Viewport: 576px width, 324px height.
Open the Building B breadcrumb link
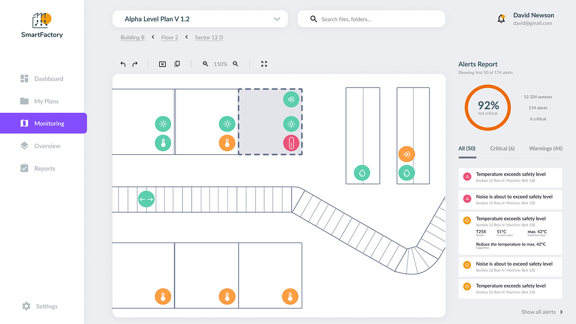132,37
